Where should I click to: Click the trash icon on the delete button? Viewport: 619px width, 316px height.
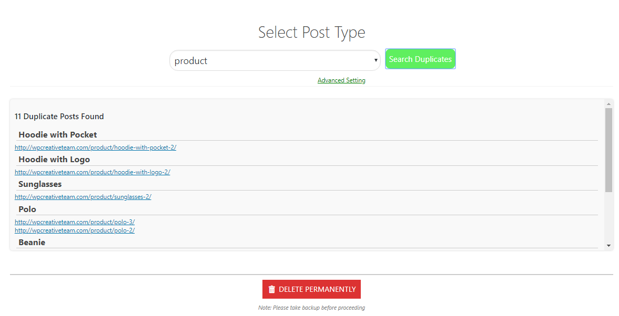pos(272,289)
